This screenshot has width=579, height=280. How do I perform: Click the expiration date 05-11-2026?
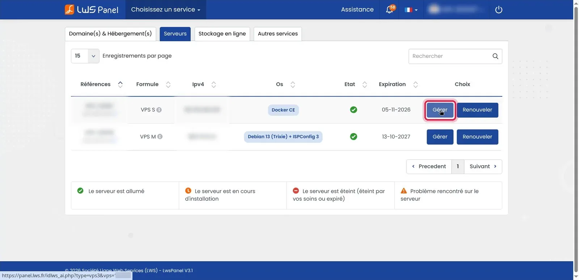396,110
